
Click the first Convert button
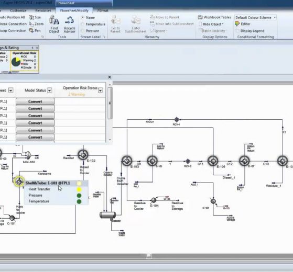(35, 101)
